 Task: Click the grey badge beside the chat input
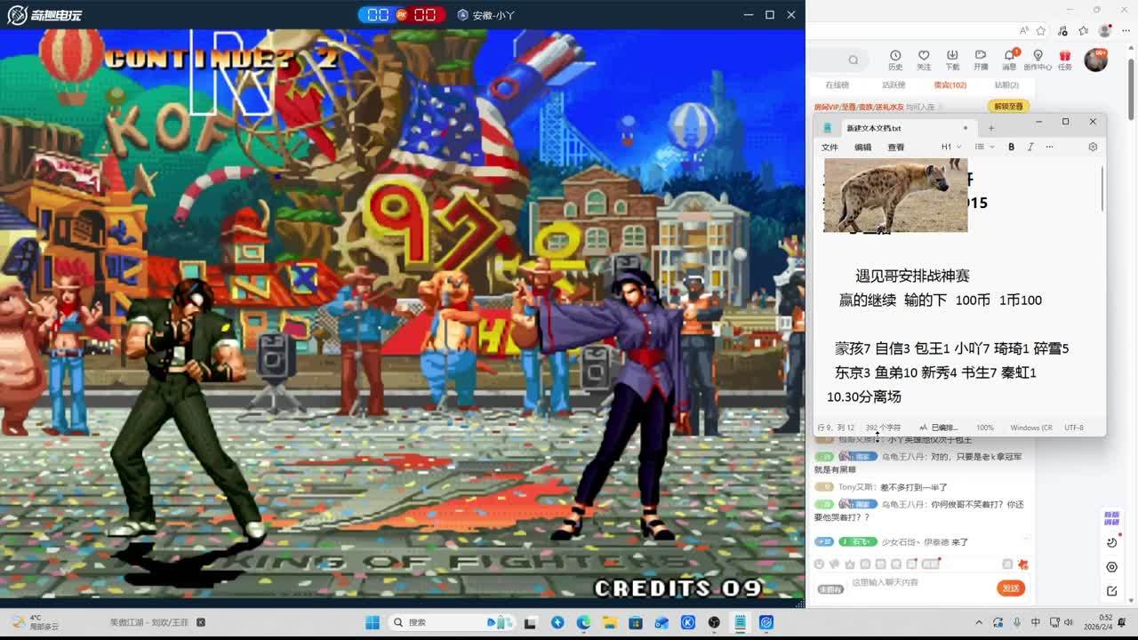coord(830,589)
